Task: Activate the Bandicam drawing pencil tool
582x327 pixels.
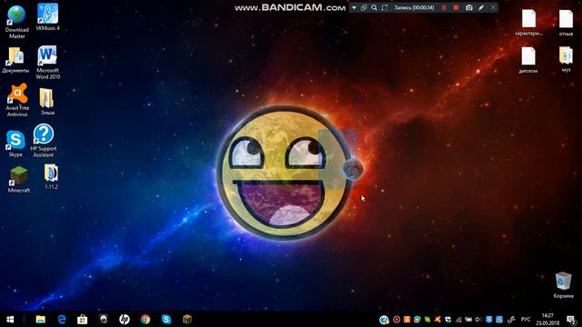Action: 481,8
